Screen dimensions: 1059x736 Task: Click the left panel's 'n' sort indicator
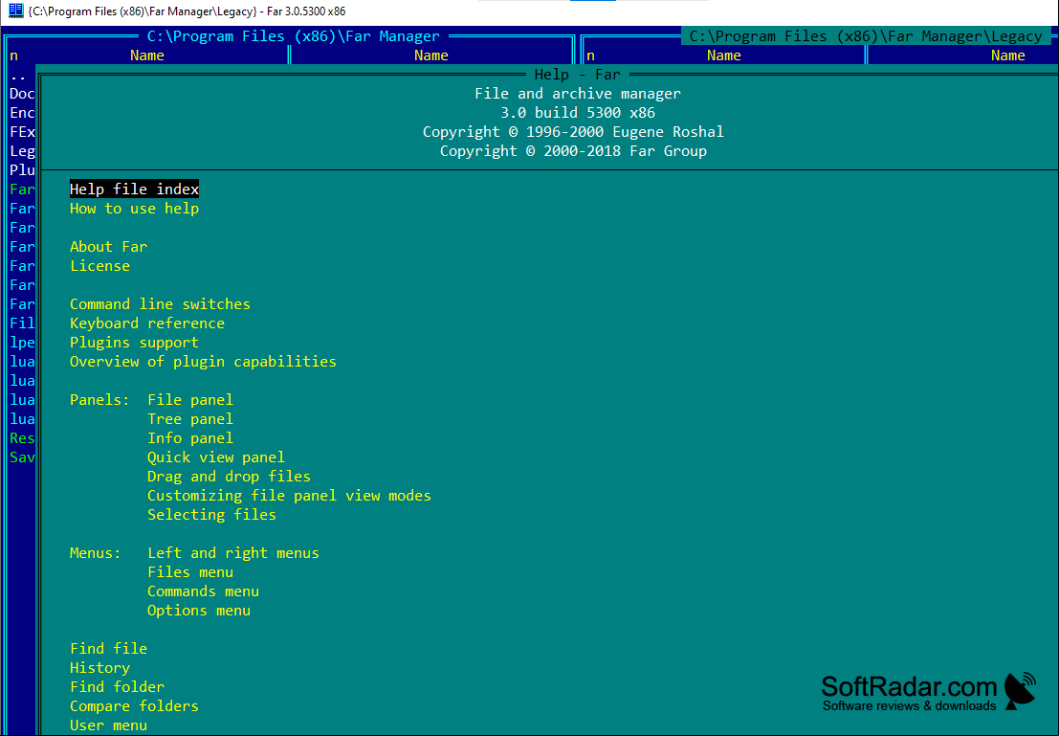(x=13, y=56)
